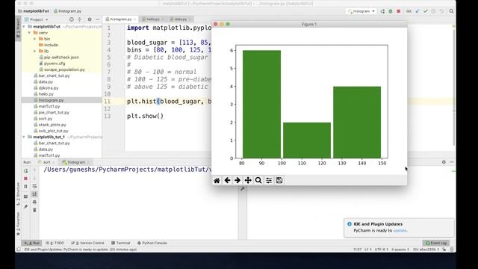Locate current file in Project panel
Screen dimensions: 478x269
tap(72, 19)
